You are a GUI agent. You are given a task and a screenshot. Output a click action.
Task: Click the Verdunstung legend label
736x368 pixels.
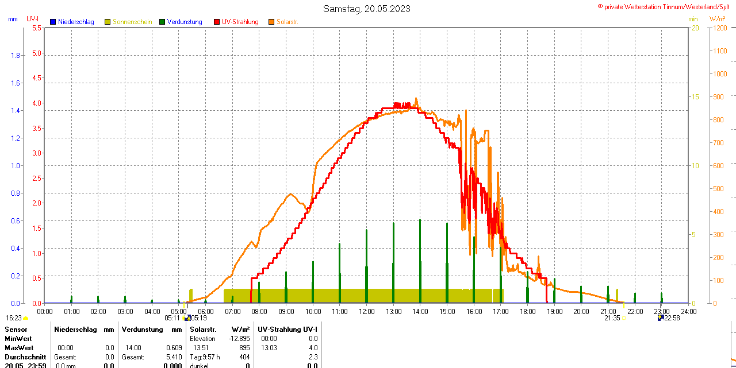185,22
